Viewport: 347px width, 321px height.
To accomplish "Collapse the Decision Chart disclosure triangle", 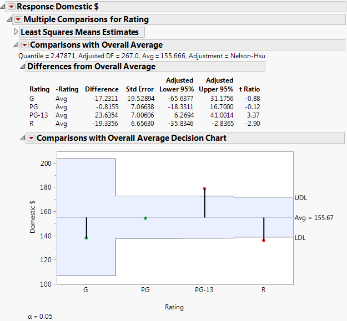I will [22, 138].
